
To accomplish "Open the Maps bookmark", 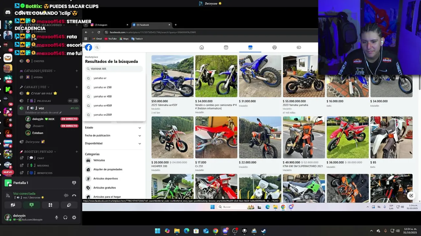I will click(124, 39).
